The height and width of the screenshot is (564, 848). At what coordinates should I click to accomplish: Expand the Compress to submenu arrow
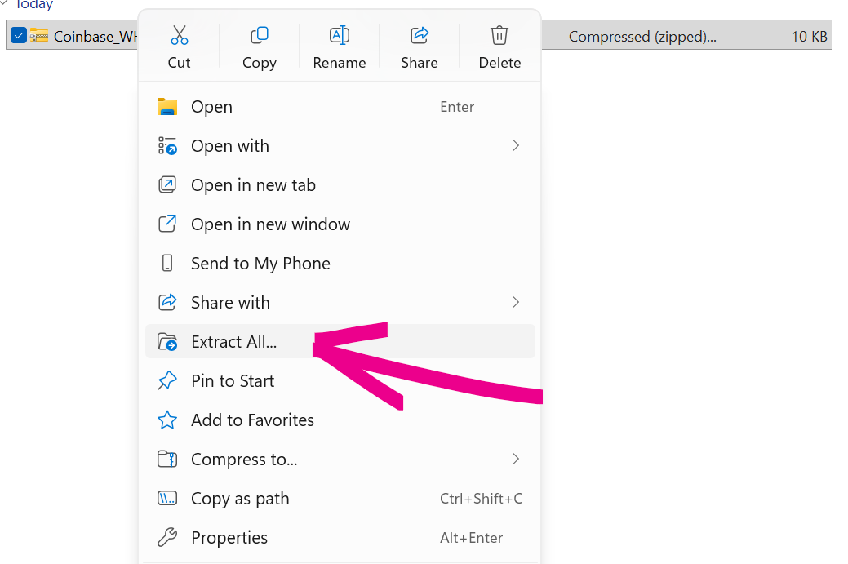[x=515, y=460]
